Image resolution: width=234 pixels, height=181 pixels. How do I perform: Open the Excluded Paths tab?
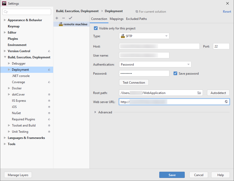136,19
